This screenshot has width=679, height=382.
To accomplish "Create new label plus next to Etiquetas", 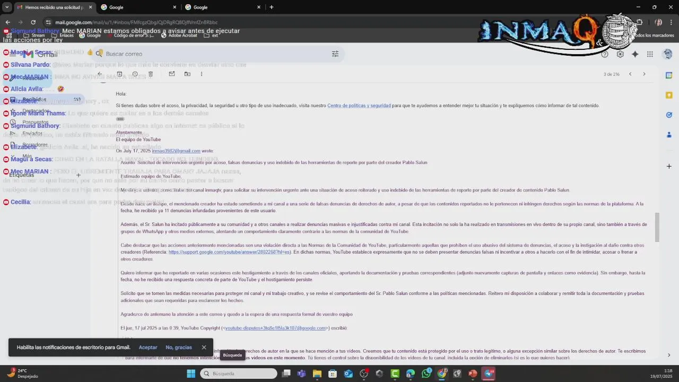I will point(78,175).
